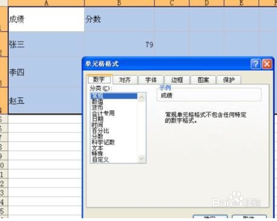Click category list scroll down arrow
The image size is (277, 221).
coord(142,159)
